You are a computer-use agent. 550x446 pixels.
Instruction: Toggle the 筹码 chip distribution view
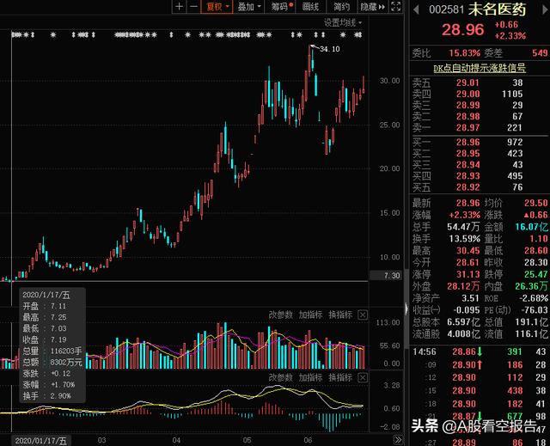click(x=281, y=7)
